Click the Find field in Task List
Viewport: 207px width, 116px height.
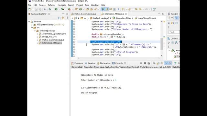coord(174,32)
